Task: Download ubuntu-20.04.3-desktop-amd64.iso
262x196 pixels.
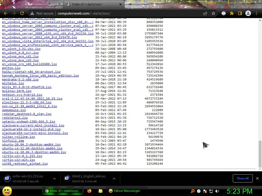Action: click(x=31, y=145)
